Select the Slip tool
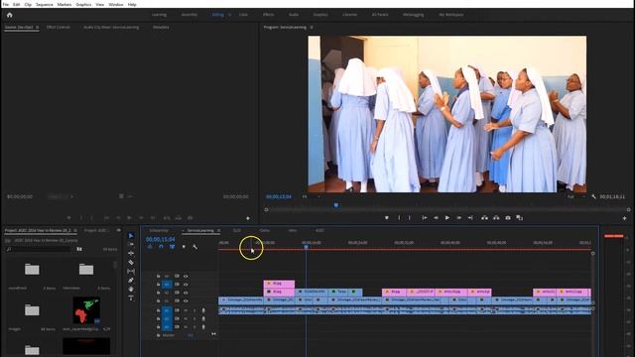 (131, 271)
